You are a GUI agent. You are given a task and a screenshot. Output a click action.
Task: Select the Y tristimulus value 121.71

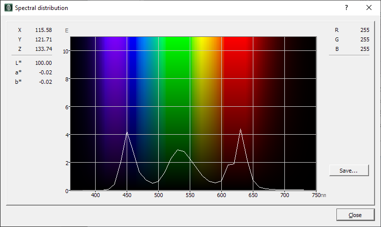point(44,39)
